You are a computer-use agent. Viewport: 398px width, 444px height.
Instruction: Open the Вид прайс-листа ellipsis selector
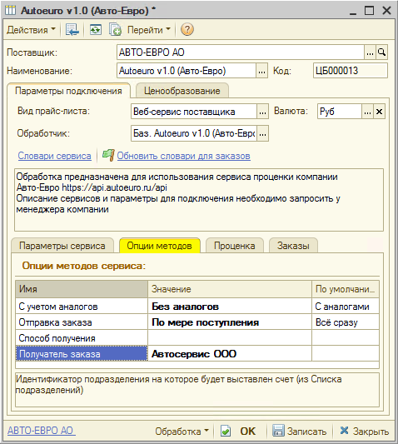click(x=262, y=112)
